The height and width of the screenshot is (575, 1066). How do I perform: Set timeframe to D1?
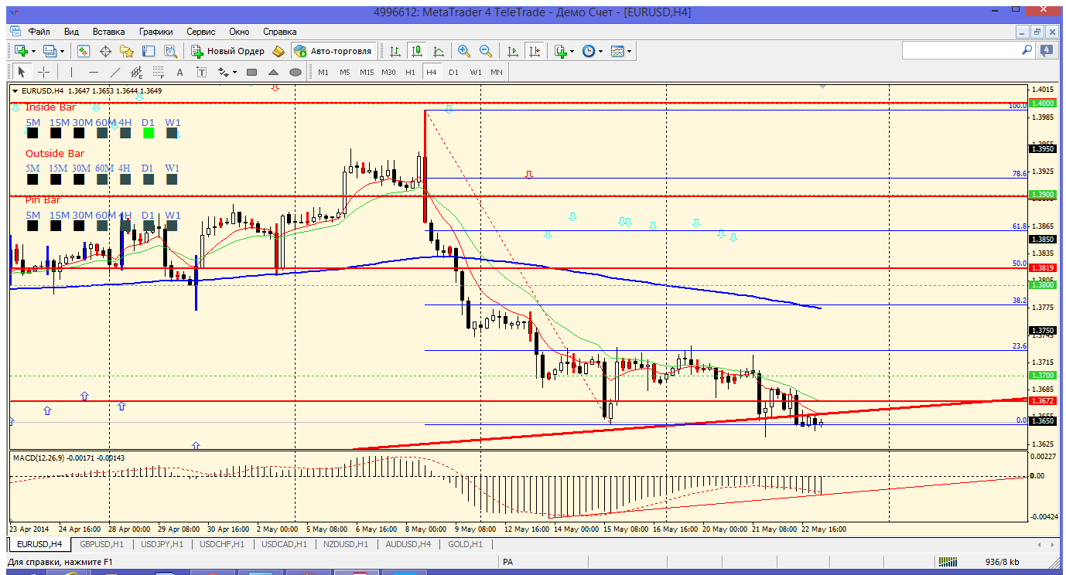[x=453, y=72]
